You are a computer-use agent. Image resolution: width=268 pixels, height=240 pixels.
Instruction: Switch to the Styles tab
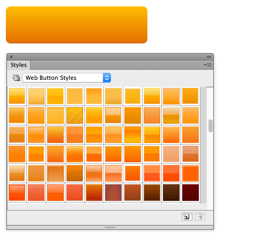click(x=19, y=65)
